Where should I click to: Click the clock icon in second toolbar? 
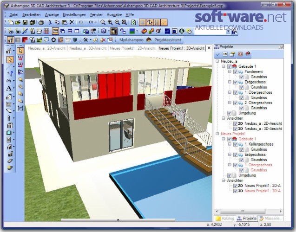click(189, 31)
